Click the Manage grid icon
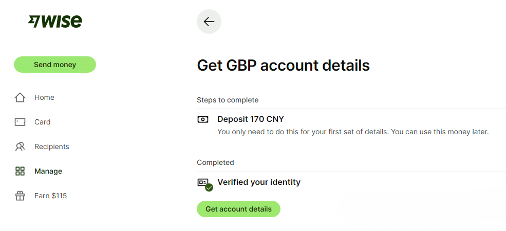 20,171
